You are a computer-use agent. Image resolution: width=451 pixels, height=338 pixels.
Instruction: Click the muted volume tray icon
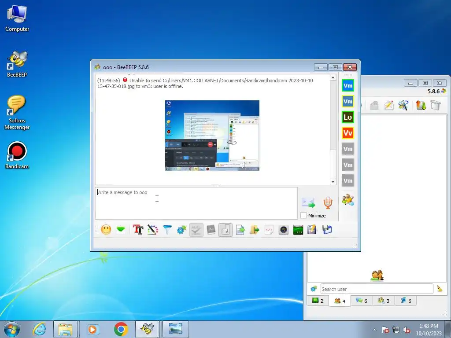[x=407, y=330]
